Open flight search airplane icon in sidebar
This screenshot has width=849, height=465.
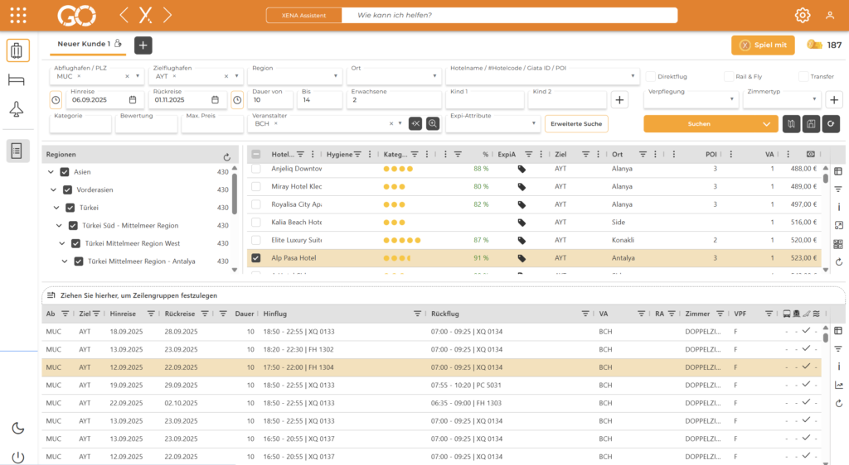[x=17, y=110]
